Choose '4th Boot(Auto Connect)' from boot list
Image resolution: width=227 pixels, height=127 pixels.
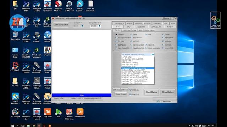click(x=138, y=63)
